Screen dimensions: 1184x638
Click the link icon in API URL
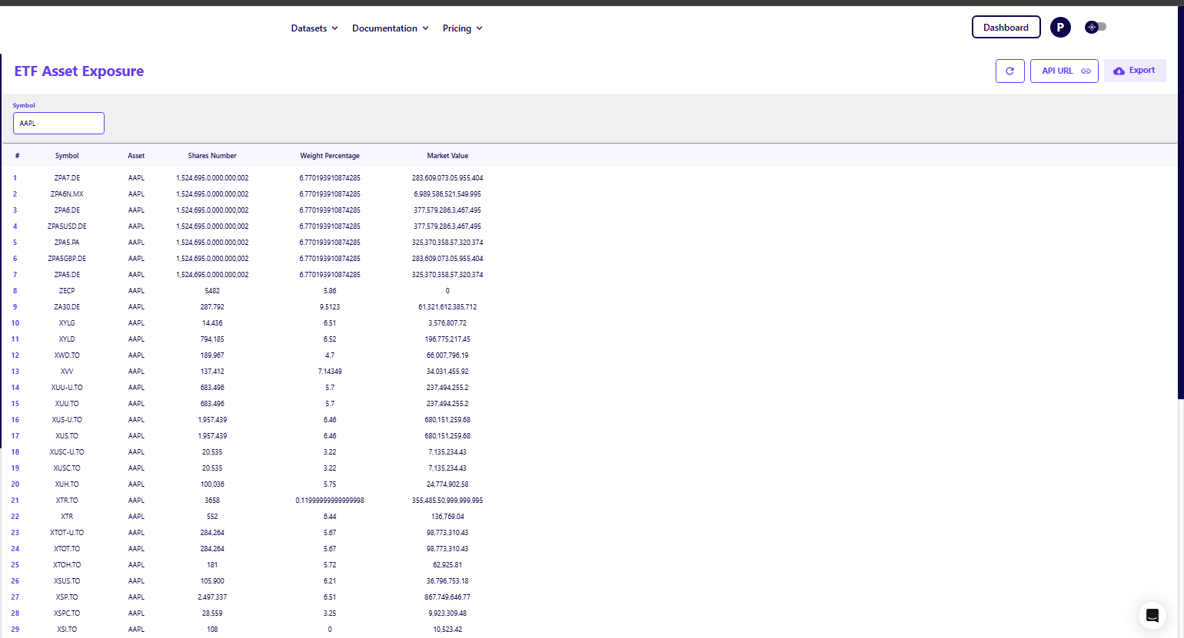tap(1086, 71)
